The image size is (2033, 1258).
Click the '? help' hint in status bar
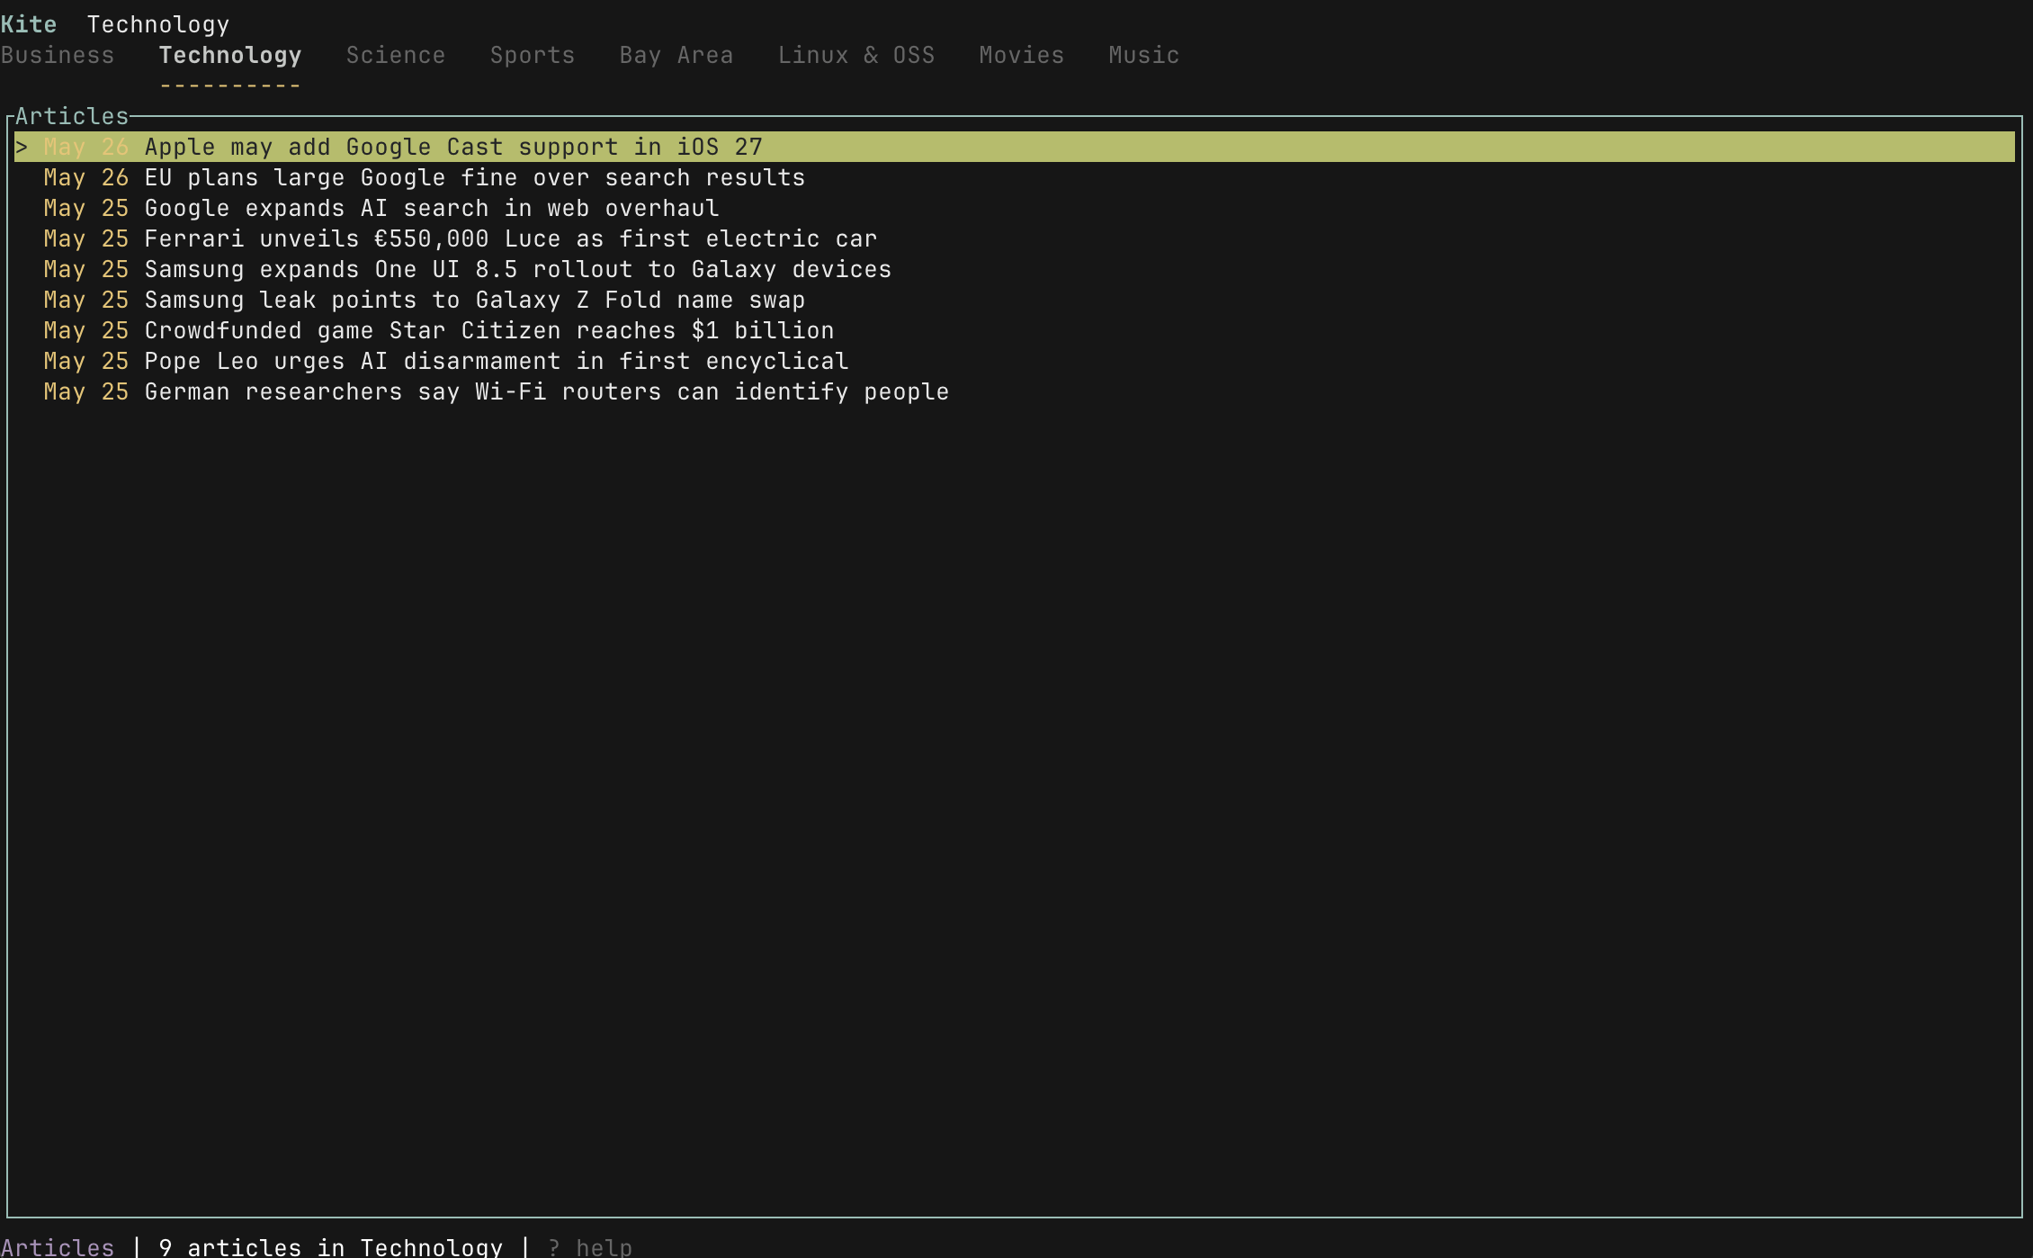coord(590,1247)
